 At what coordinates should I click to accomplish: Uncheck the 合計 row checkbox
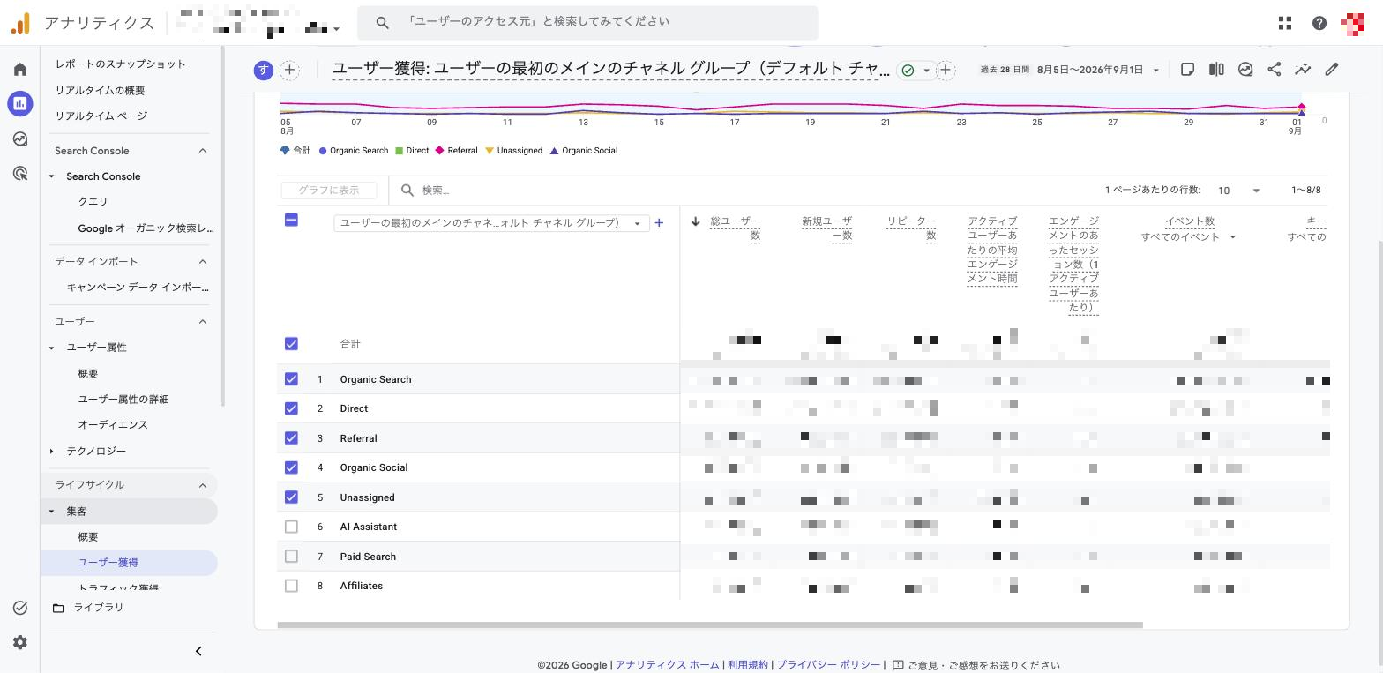pos(291,344)
